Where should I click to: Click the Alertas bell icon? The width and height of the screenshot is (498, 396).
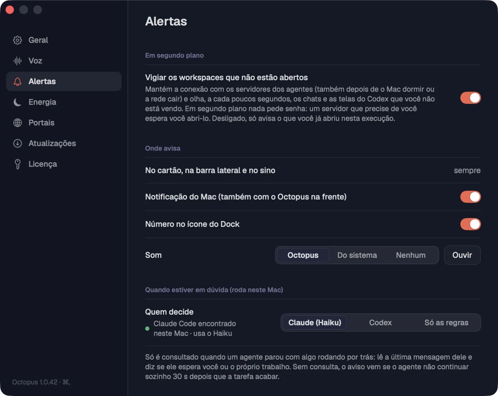click(17, 82)
